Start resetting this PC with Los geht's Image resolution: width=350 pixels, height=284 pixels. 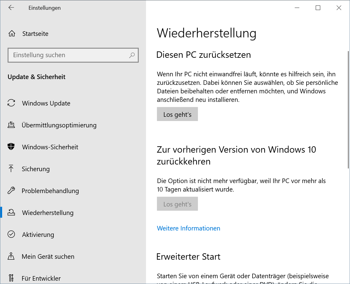(177, 114)
